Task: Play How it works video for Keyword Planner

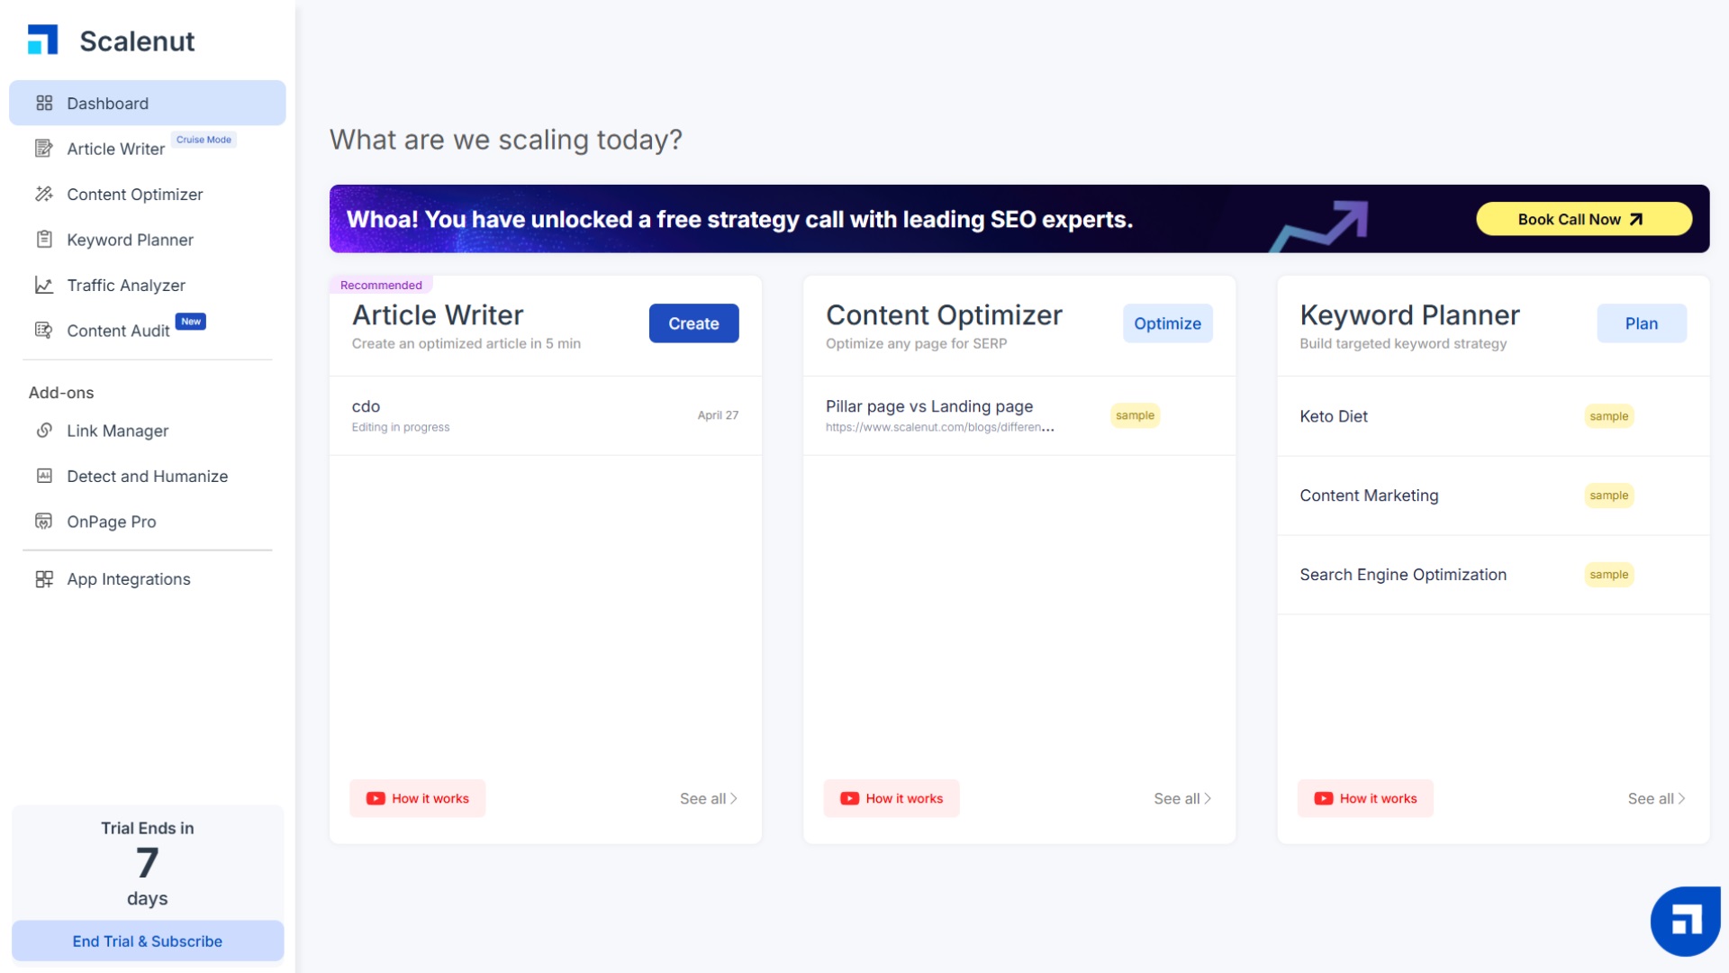Action: (x=1365, y=799)
